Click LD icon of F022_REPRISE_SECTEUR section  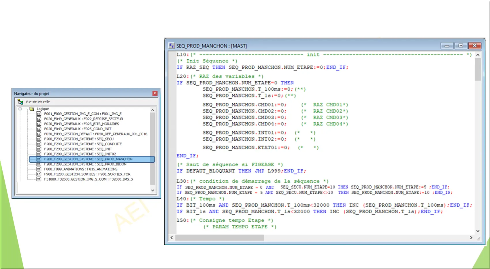tap(39, 119)
